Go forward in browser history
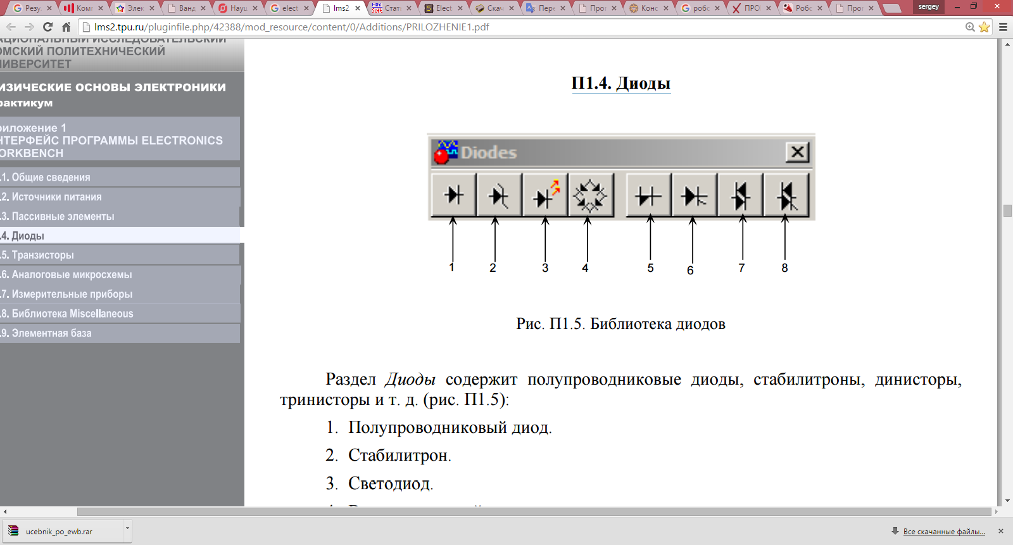 [29, 27]
